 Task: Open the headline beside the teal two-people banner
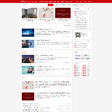(44, 67)
